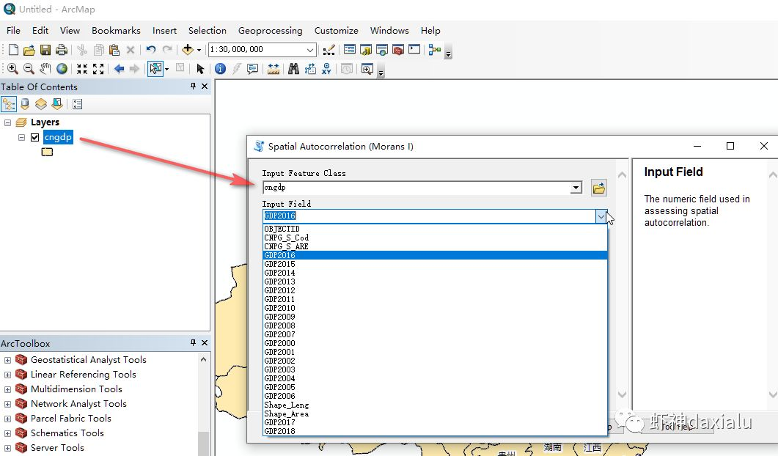
Task: Choose GDP2015 from the field list
Action: point(435,264)
